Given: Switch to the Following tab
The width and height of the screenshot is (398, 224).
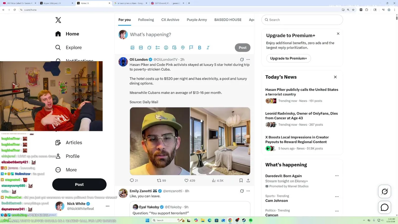Looking at the screenshot, I should (x=146, y=20).
